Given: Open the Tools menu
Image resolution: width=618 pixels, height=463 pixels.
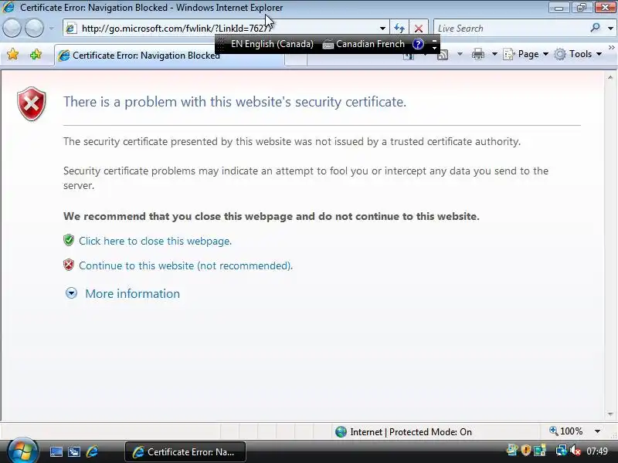Looking at the screenshot, I should point(578,54).
